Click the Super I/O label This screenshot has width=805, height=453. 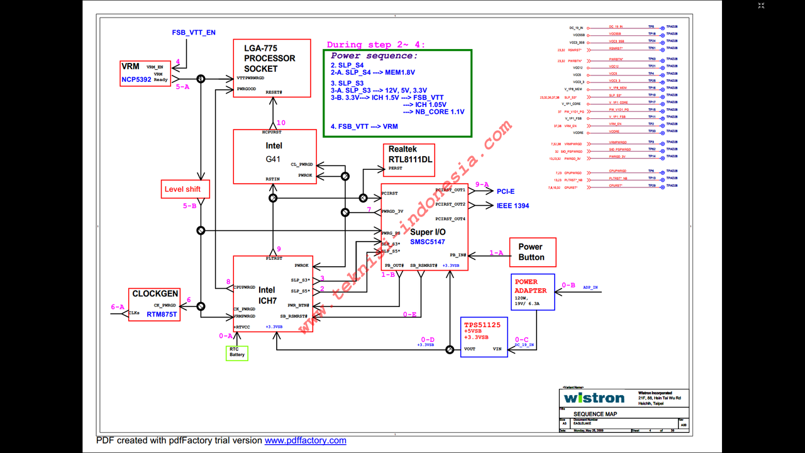(428, 232)
